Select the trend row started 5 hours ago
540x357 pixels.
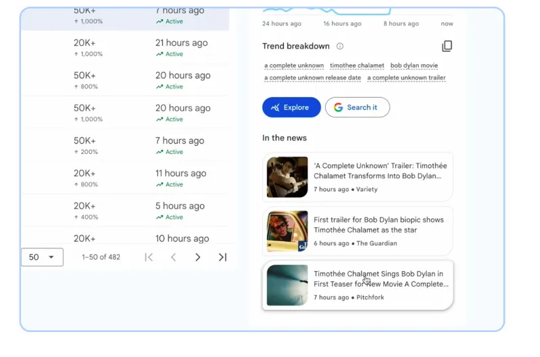[x=125, y=211]
